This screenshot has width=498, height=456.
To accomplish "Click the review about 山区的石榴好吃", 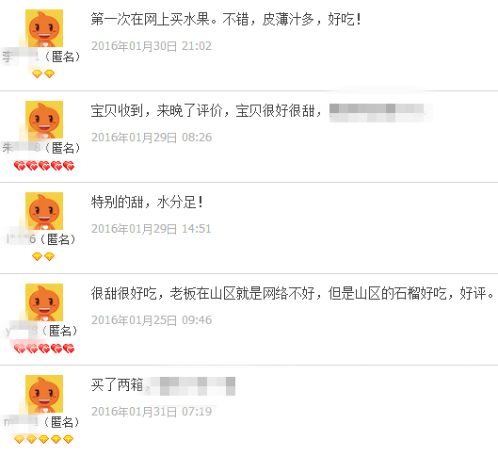I will (x=292, y=293).
